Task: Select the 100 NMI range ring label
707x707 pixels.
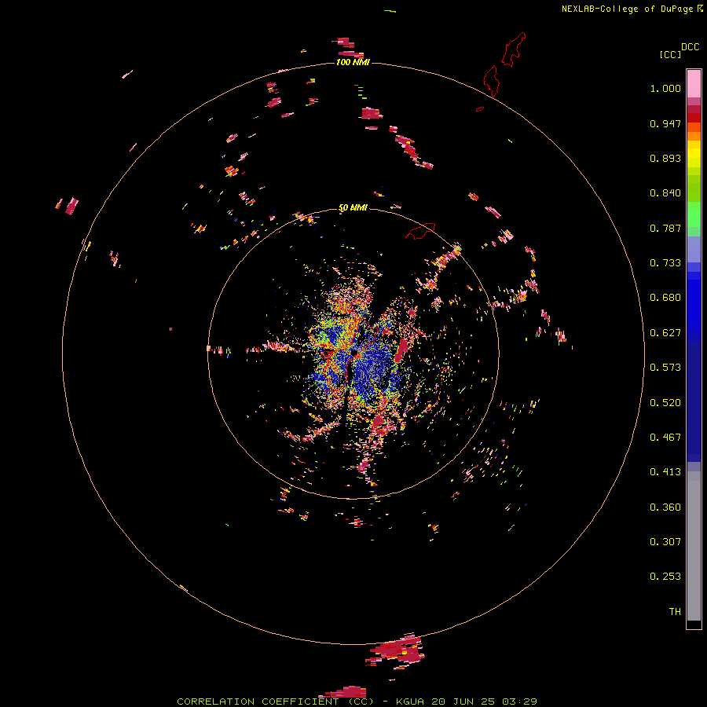Action: click(353, 62)
